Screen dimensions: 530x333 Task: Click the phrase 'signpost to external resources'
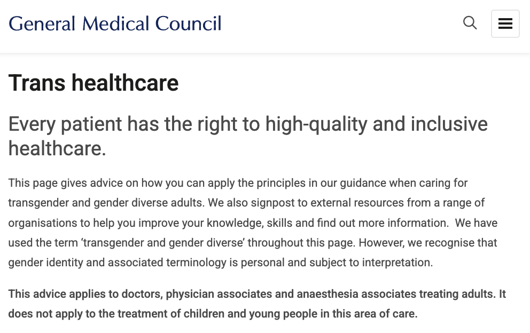click(x=315, y=203)
